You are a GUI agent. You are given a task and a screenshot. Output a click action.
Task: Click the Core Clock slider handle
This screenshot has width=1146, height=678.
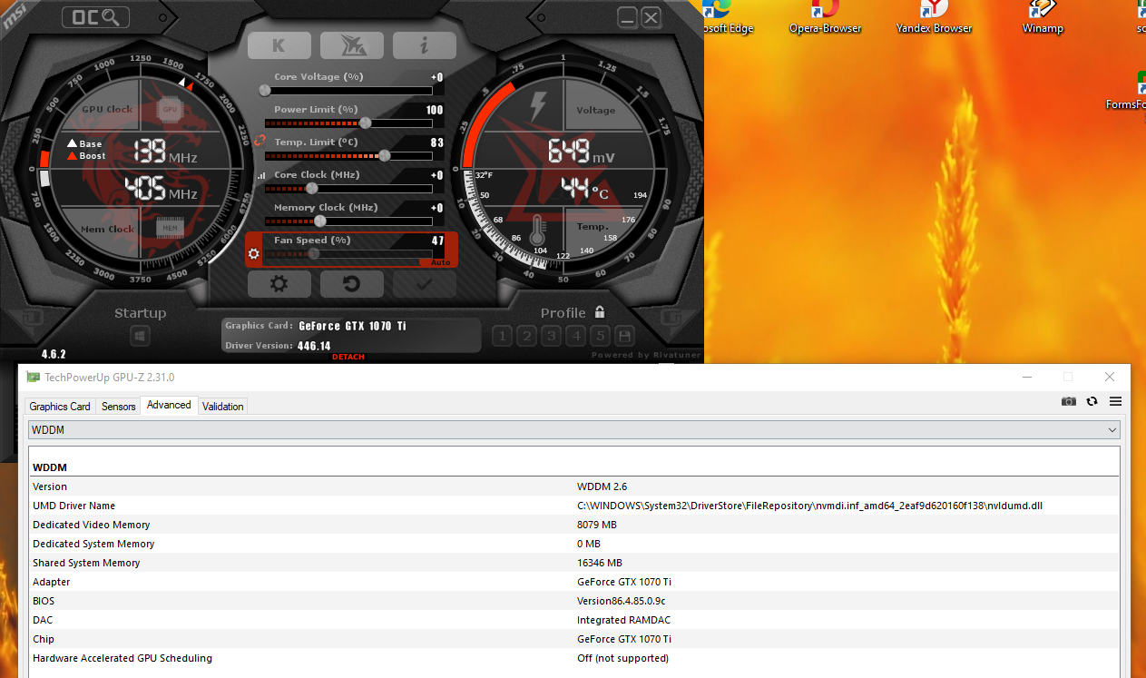pyautogui.click(x=312, y=188)
